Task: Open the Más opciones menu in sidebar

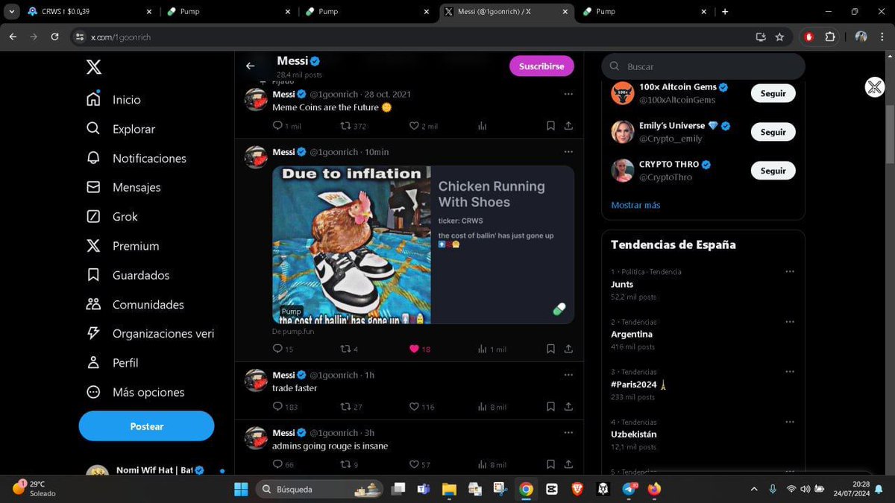Action: (135, 392)
